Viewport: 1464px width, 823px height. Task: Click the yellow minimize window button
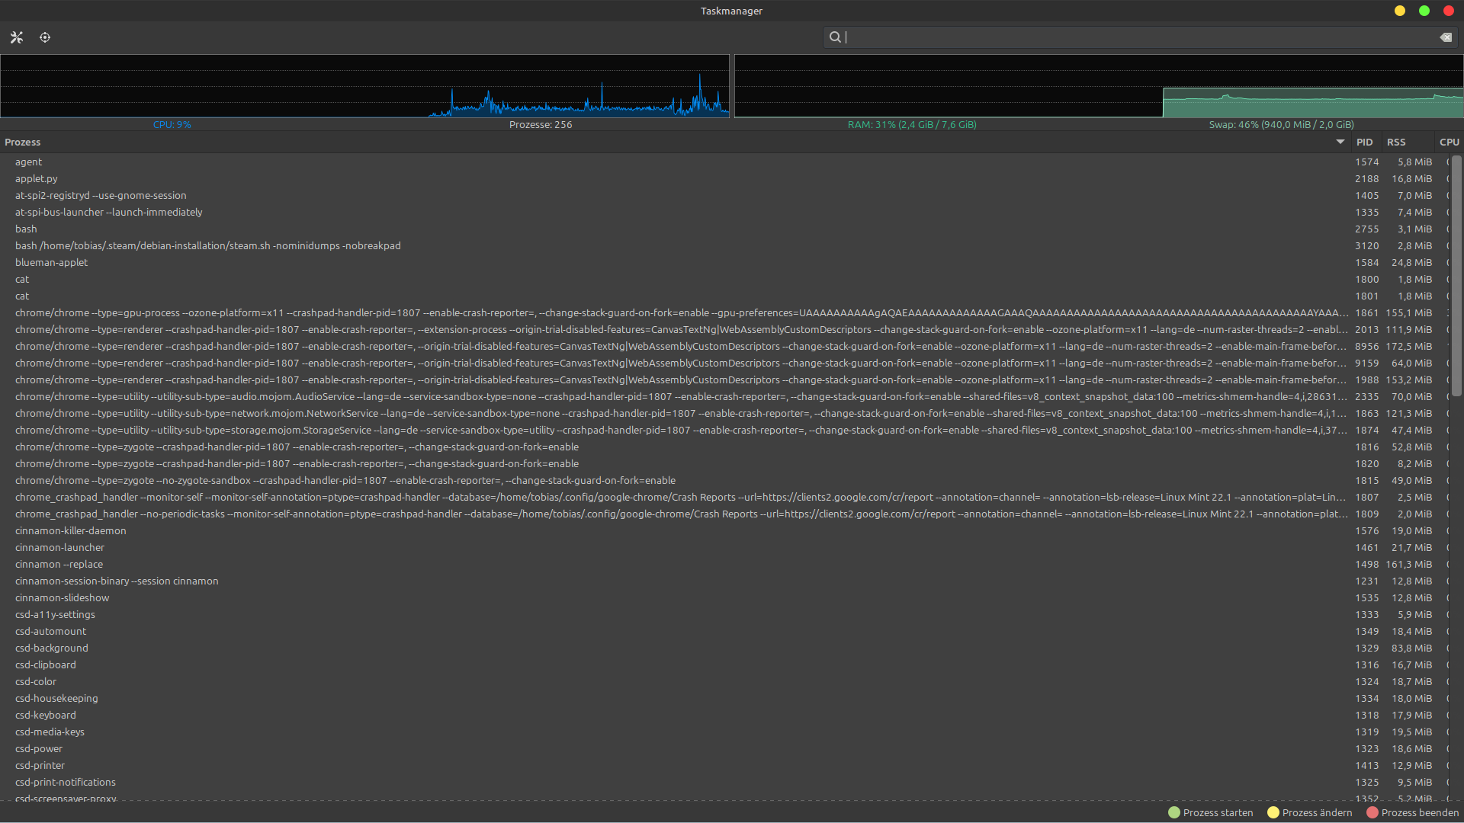click(1400, 11)
